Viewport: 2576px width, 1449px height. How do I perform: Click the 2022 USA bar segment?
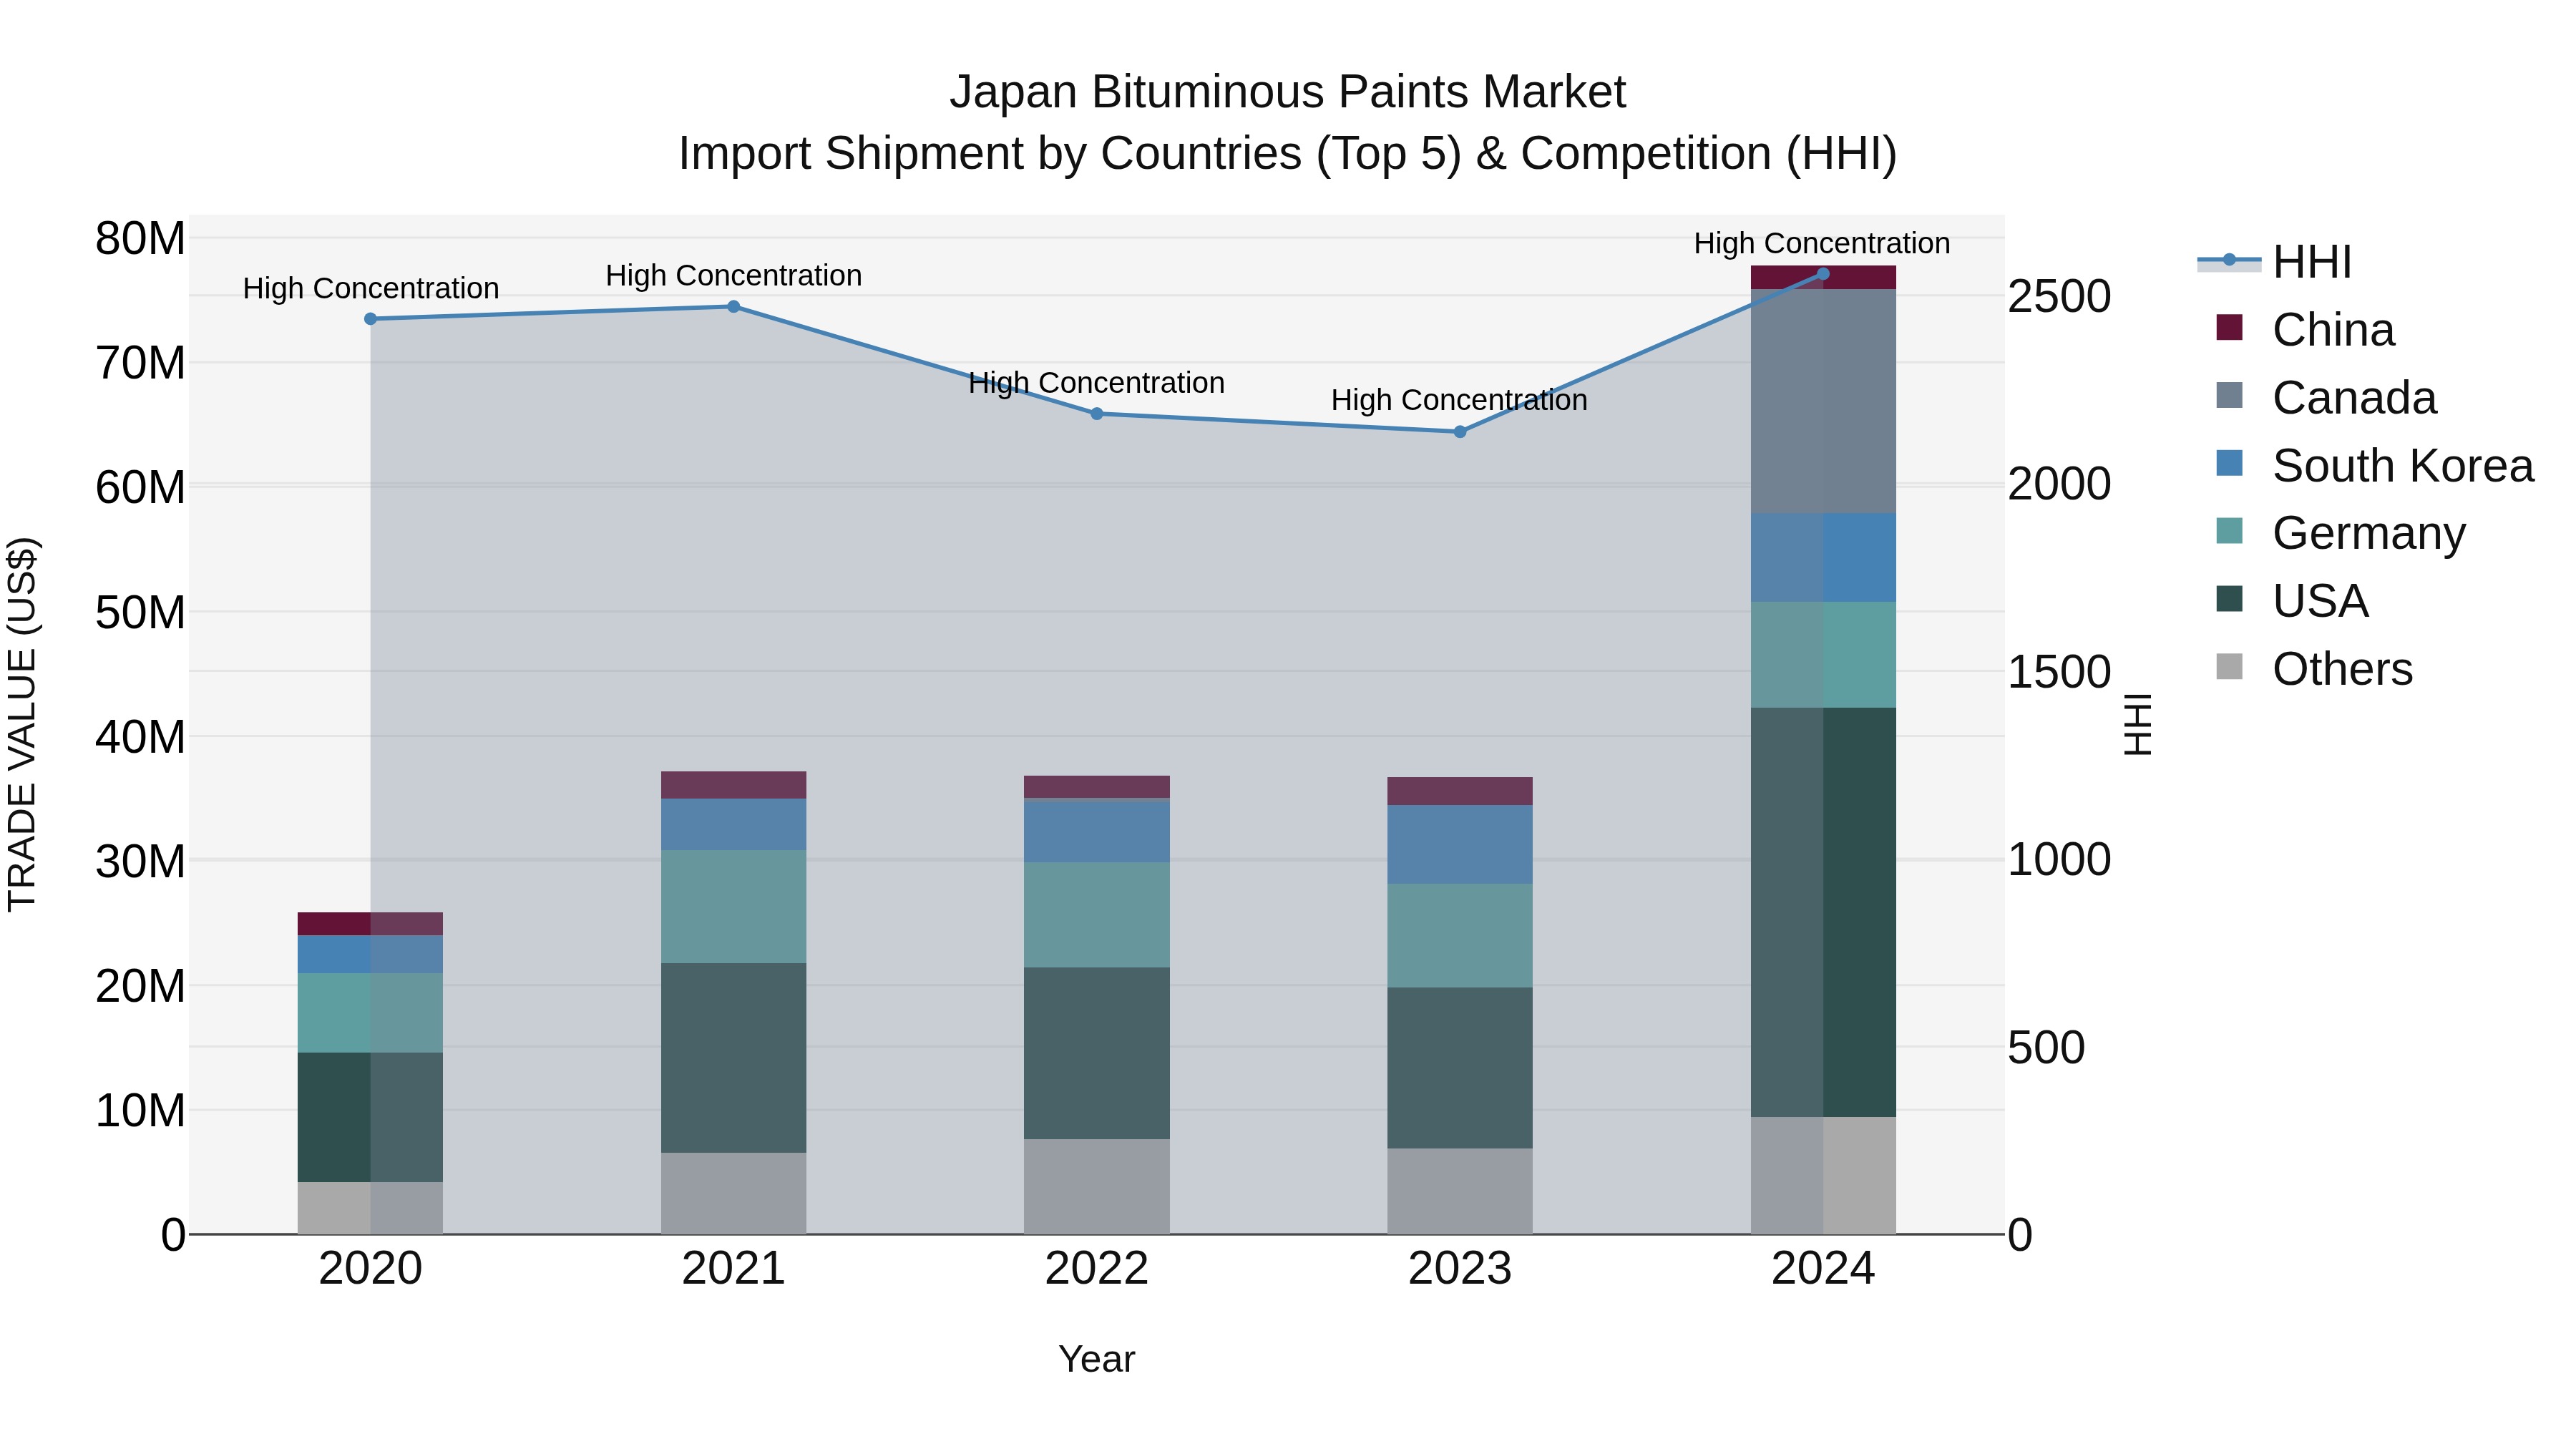(x=1097, y=1054)
